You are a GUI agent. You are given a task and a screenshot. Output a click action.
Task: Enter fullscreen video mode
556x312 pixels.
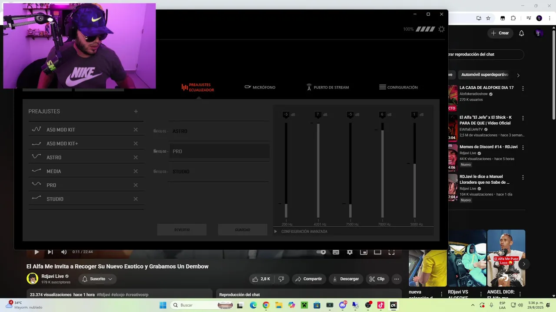click(x=391, y=252)
